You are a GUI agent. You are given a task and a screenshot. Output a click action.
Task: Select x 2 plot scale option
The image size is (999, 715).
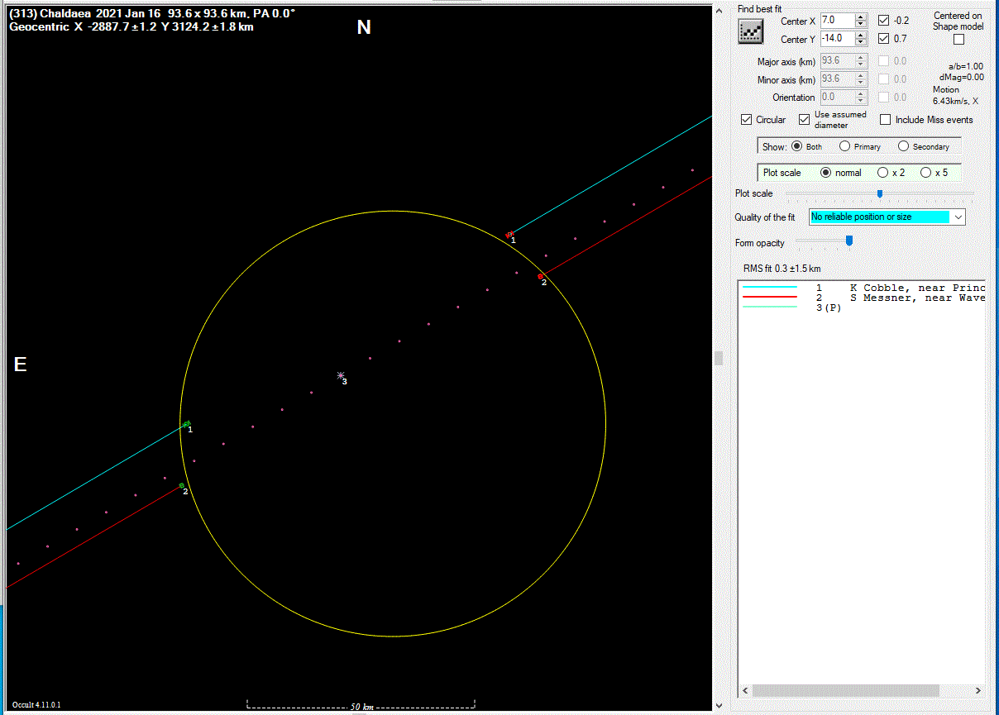click(x=882, y=173)
